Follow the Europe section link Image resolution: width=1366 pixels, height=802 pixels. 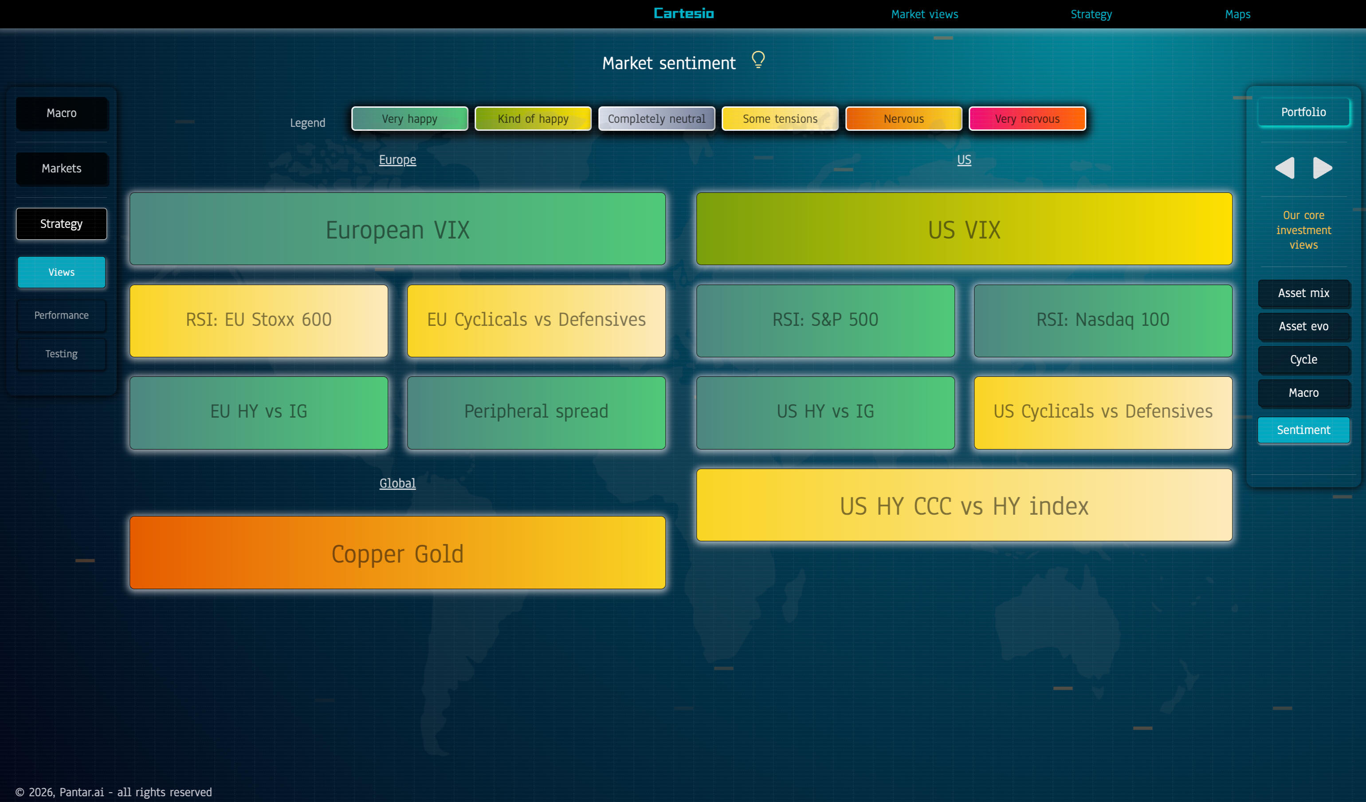(397, 160)
